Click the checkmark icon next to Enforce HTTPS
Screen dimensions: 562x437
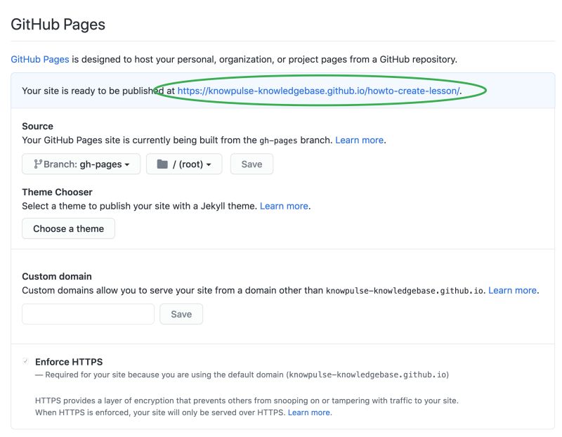click(25, 361)
